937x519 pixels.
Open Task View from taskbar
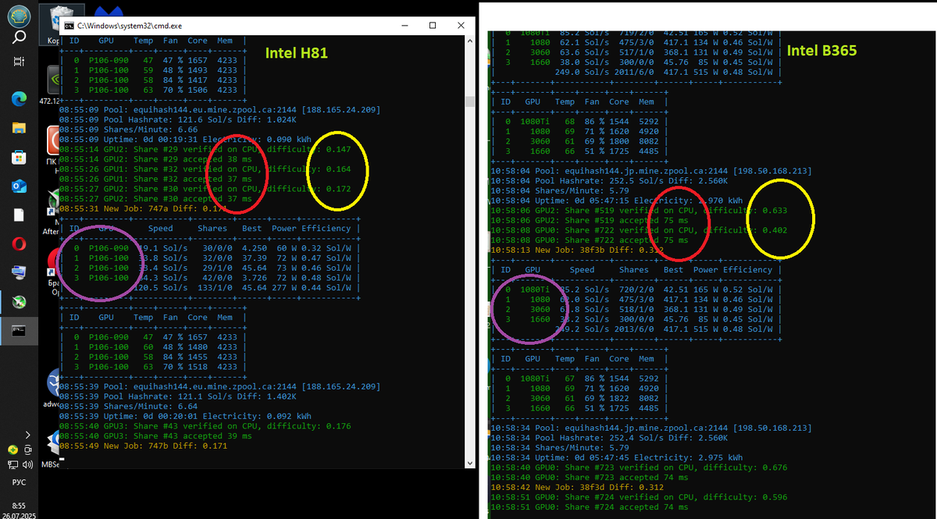pos(19,62)
